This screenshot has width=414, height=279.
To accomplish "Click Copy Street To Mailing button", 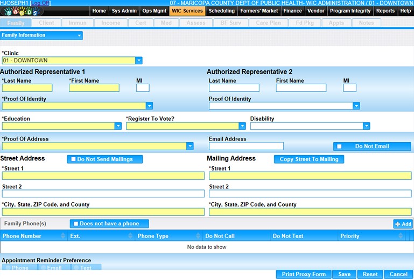I will [x=308, y=159].
